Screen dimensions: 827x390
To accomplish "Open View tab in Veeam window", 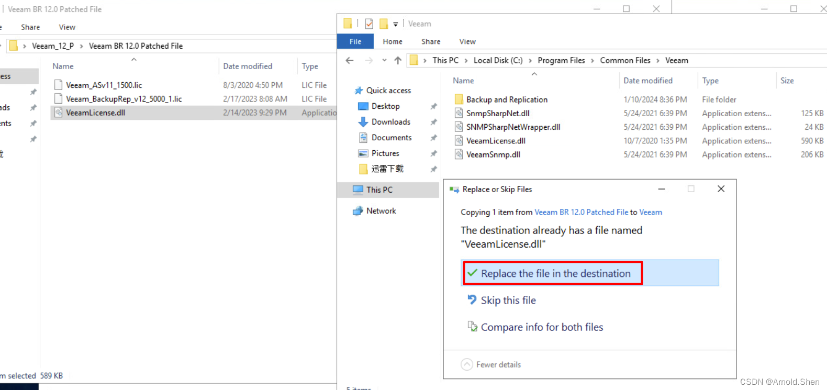I will point(467,41).
